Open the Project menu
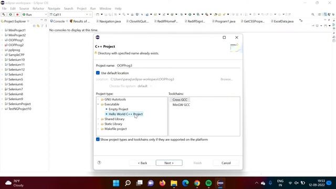 click(81, 8)
